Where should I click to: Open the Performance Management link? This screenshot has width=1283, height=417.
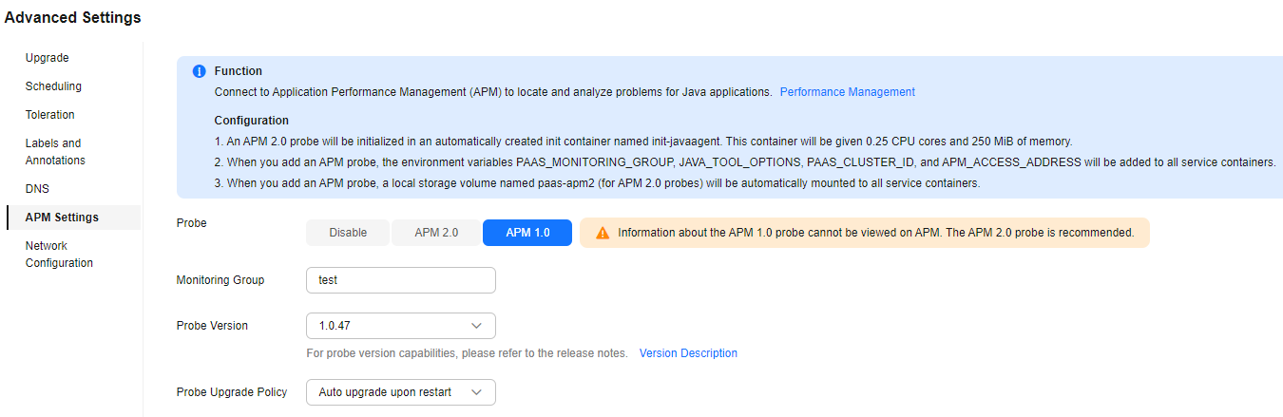click(848, 92)
